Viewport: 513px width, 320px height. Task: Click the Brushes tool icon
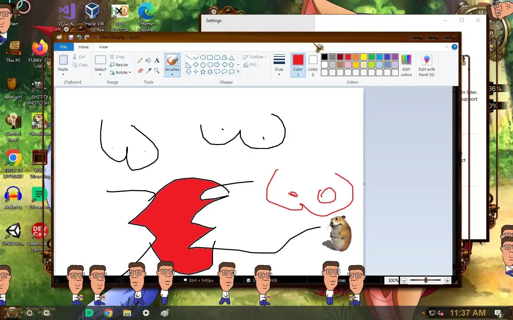[x=172, y=60]
